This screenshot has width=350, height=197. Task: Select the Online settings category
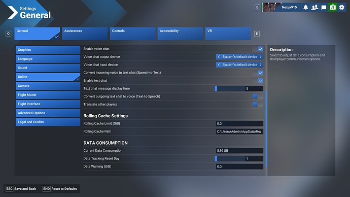coord(48,77)
